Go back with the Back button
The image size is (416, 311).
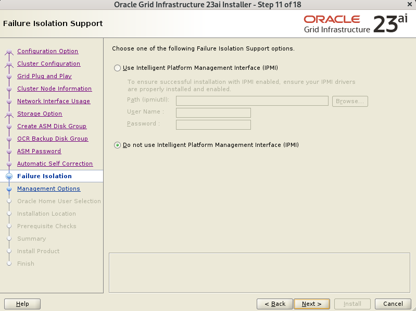pos(275,304)
